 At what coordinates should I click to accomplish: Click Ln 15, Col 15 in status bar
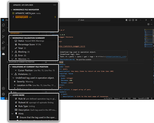[108, 98]
